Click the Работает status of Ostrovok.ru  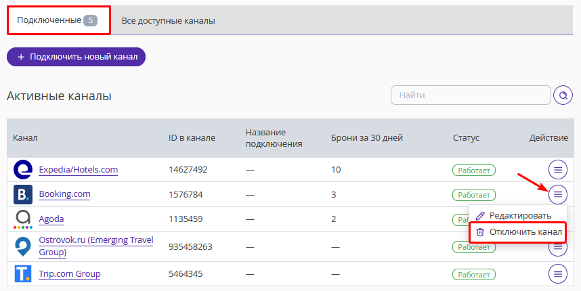point(474,247)
